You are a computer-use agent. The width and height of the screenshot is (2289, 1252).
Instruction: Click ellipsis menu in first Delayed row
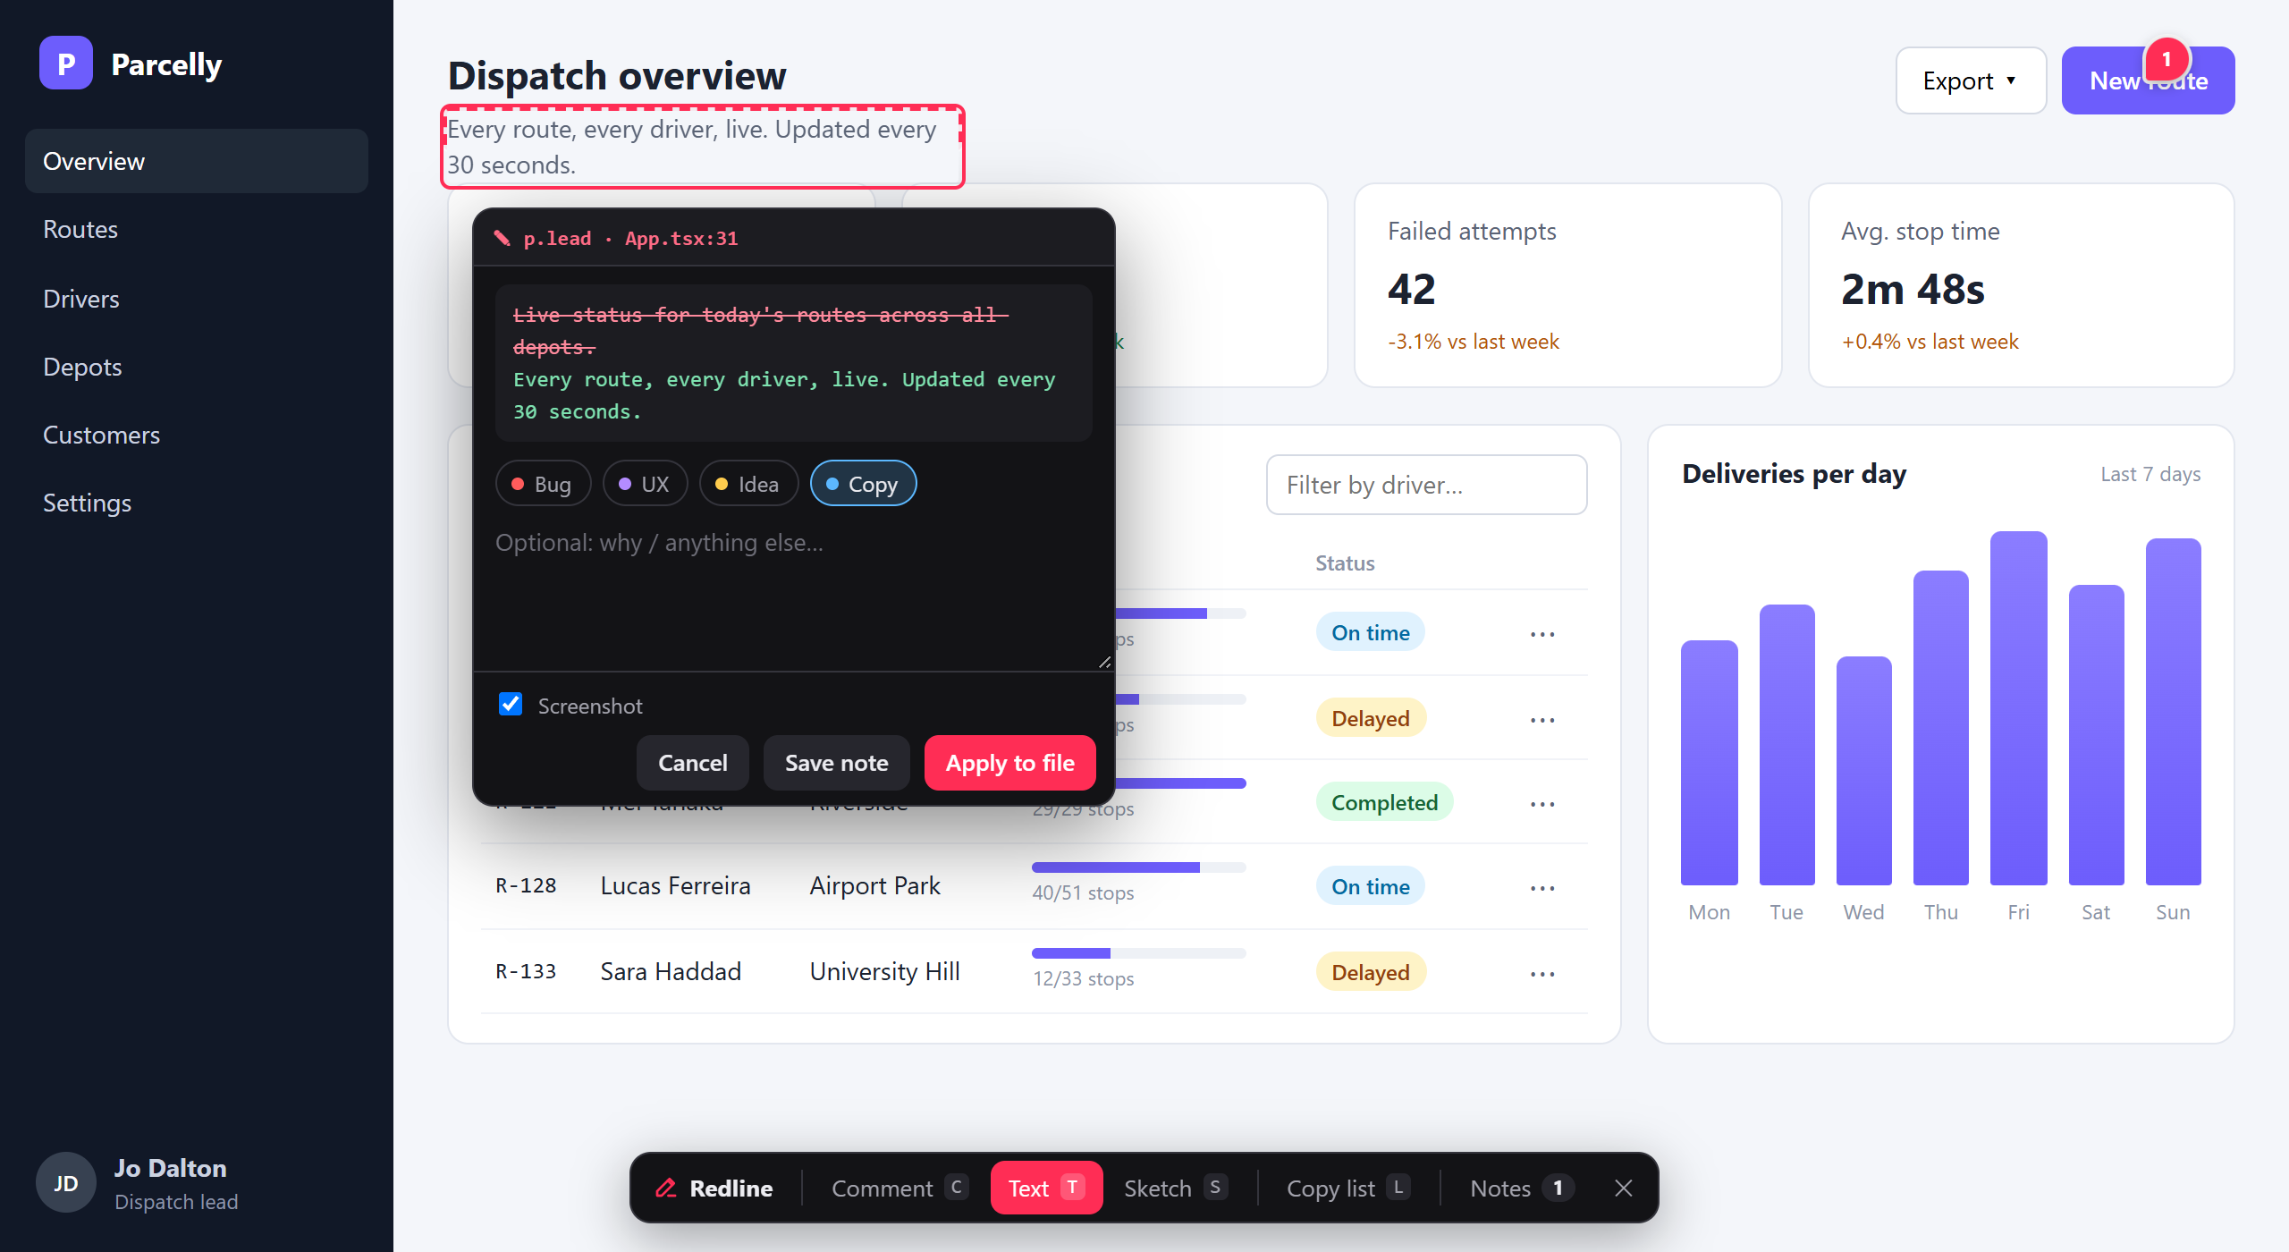[x=1542, y=719]
